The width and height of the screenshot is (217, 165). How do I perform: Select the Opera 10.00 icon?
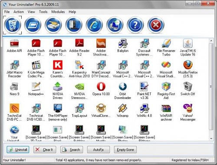point(101,86)
